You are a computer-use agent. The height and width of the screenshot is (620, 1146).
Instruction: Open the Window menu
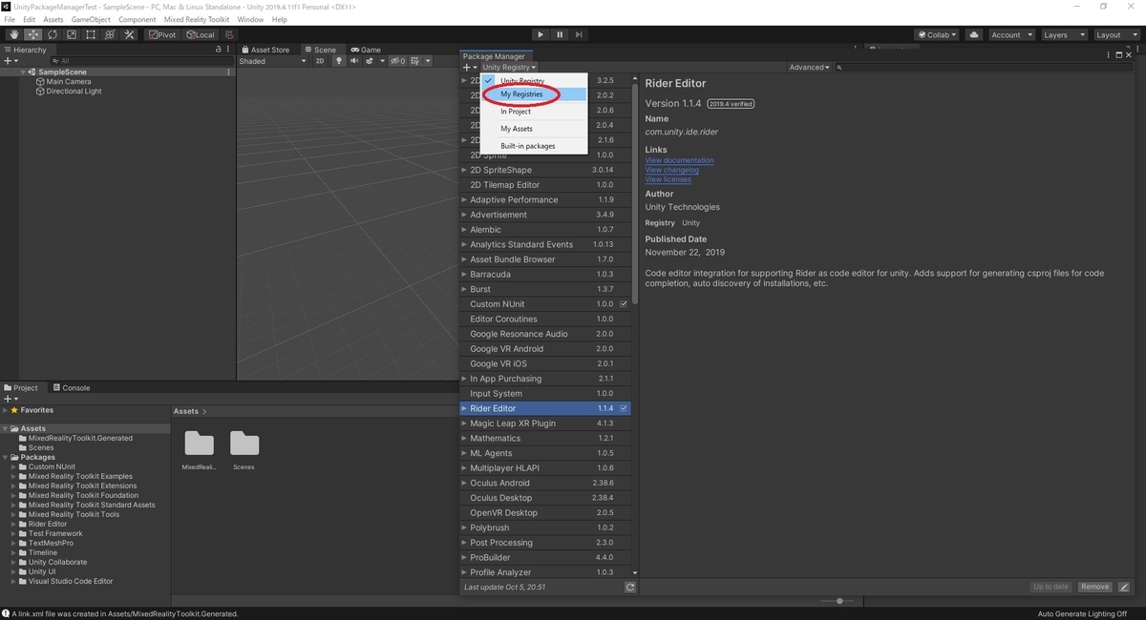pyautogui.click(x=250, y=19)
